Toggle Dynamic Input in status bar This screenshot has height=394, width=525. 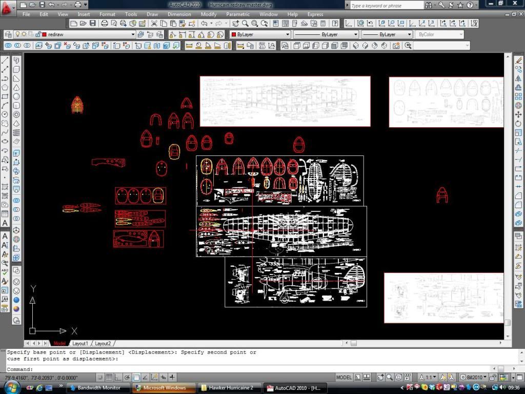click(x=163, y=378)
